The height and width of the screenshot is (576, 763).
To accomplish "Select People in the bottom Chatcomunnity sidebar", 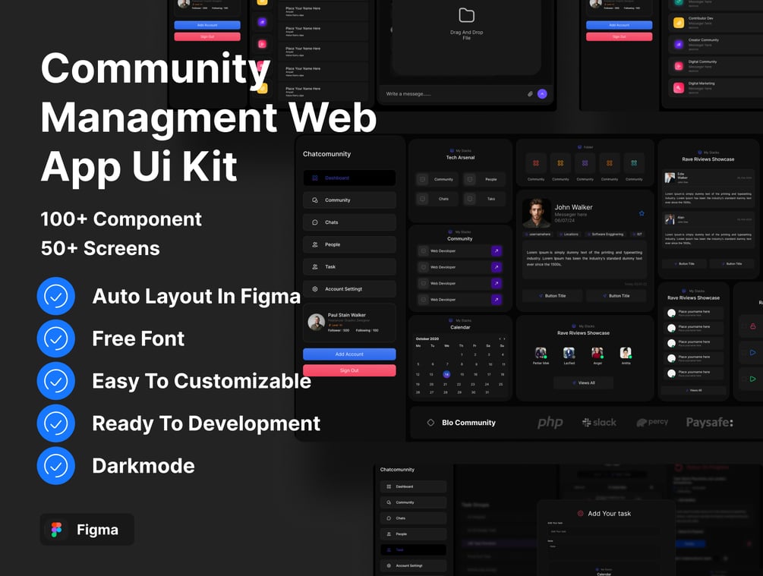I will (x=413, y=534).
